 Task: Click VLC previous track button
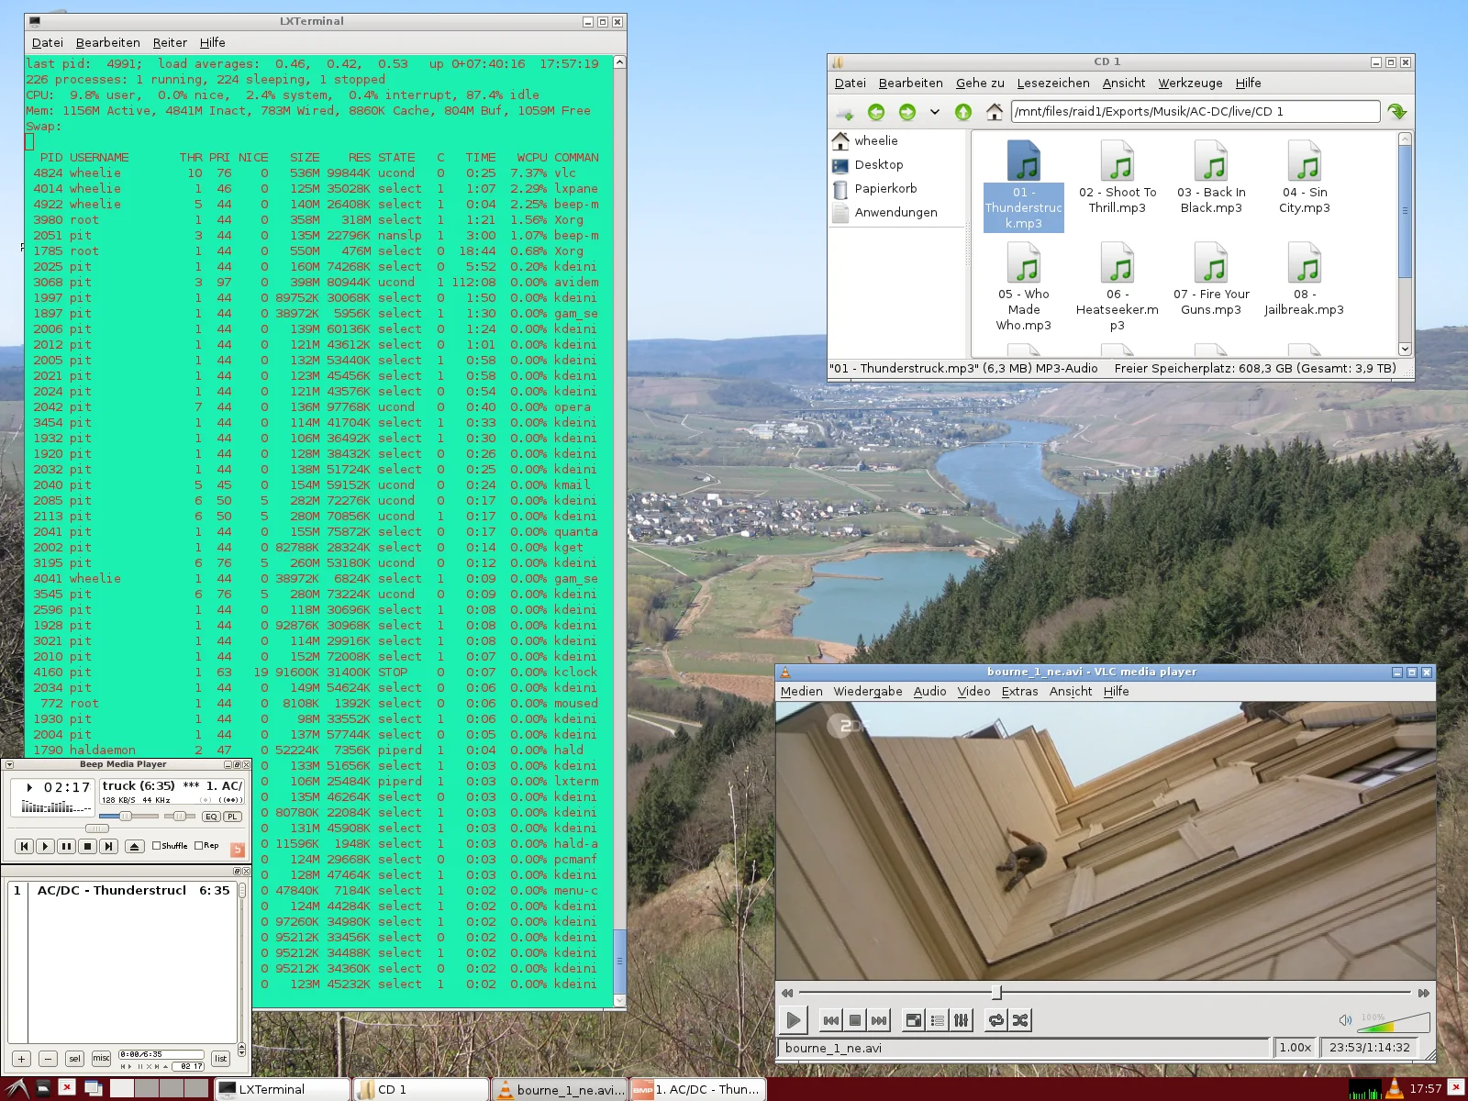click(831, 1020)
